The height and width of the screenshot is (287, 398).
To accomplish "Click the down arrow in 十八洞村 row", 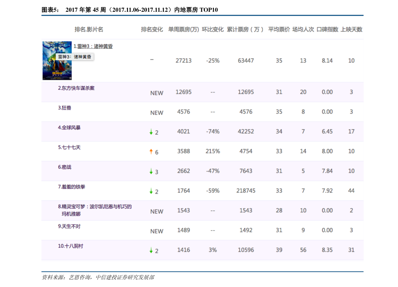I will [151, 250].
